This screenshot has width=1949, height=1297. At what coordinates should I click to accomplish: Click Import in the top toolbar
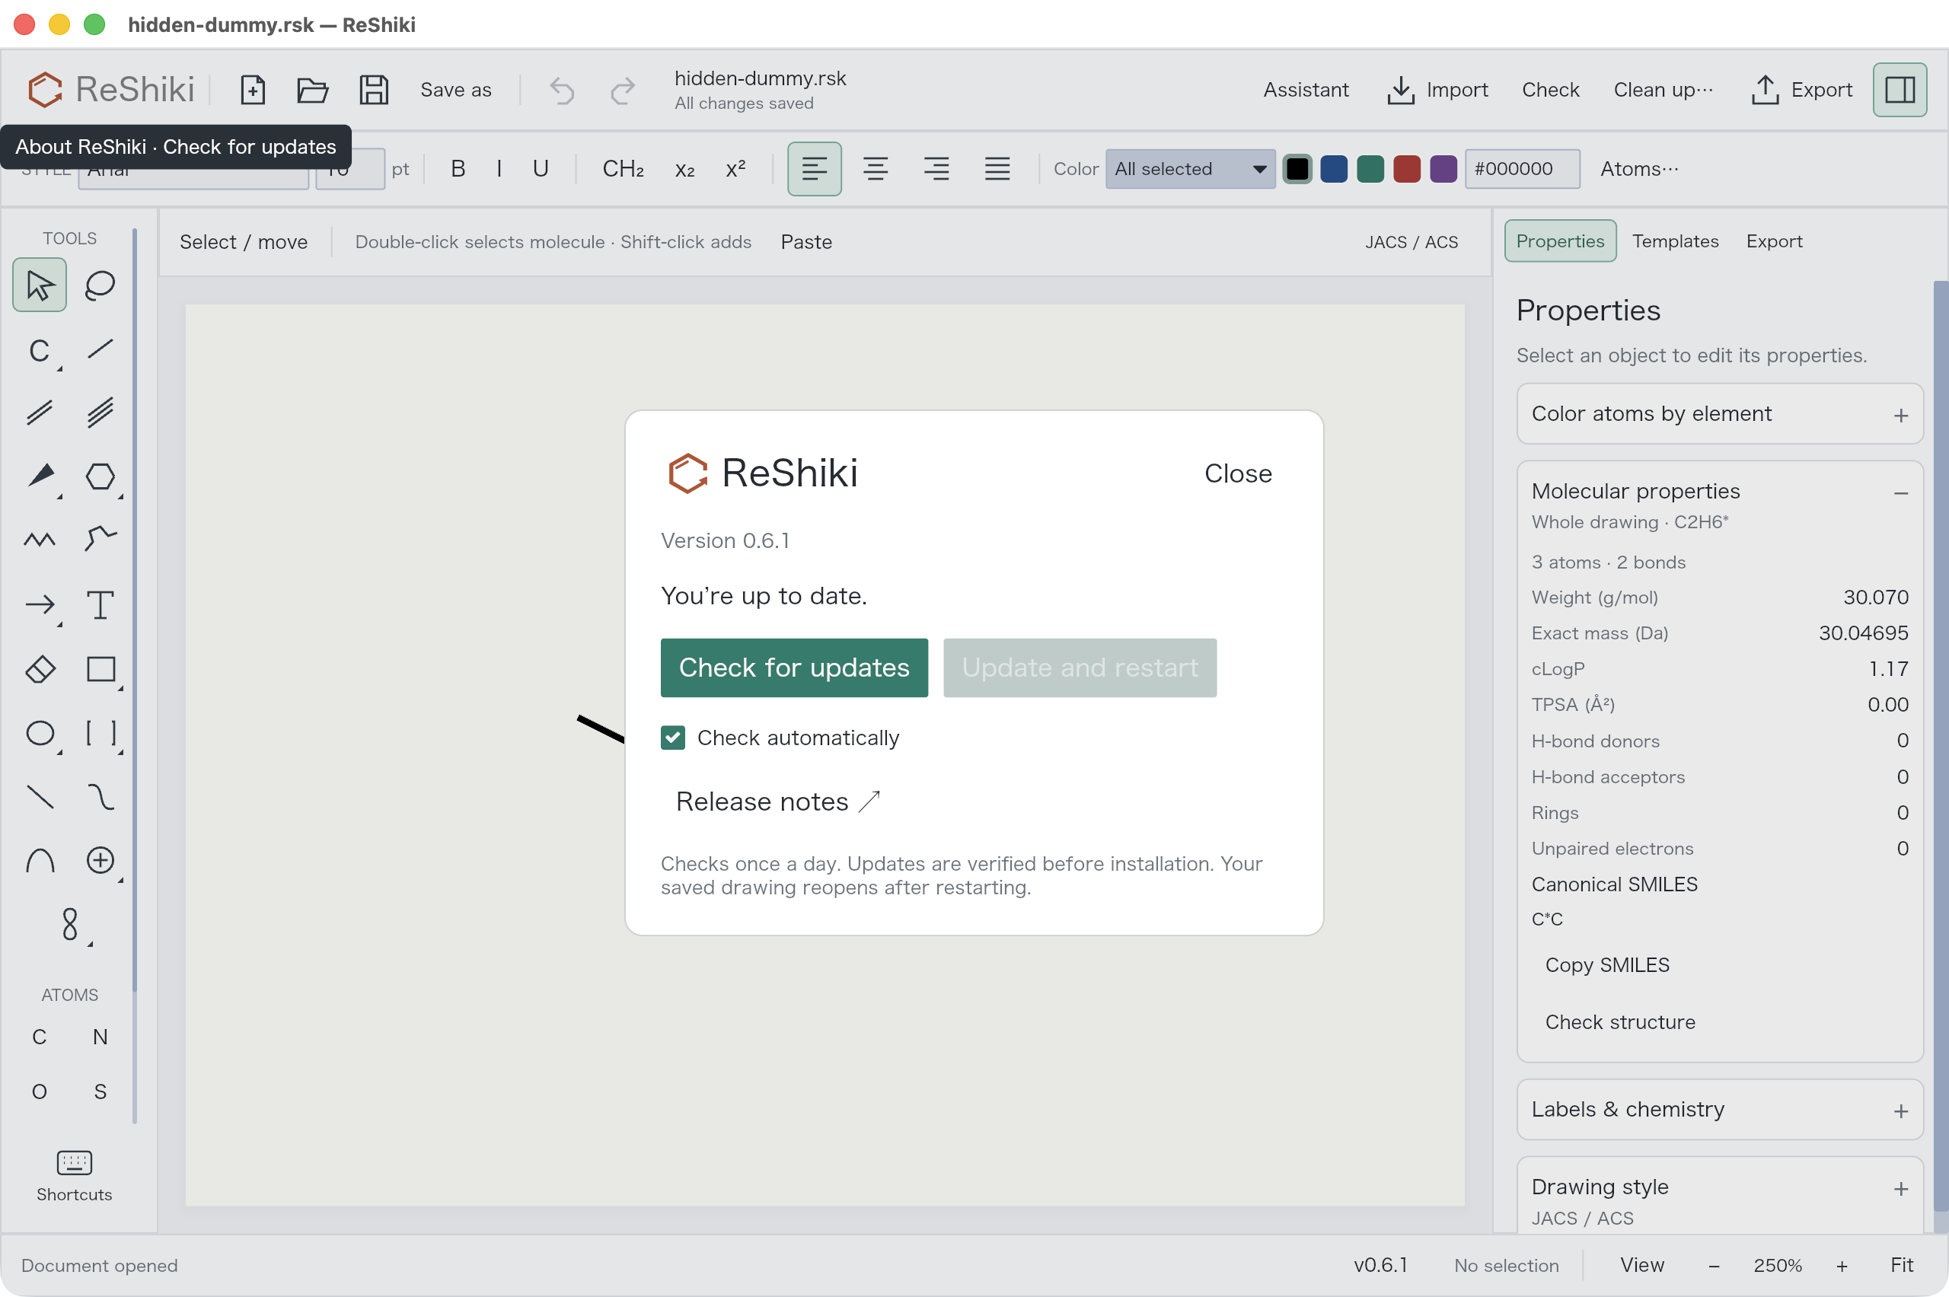coord(1437,89)
